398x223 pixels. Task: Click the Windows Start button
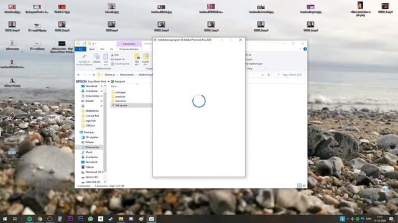click(x=5, y=219)
